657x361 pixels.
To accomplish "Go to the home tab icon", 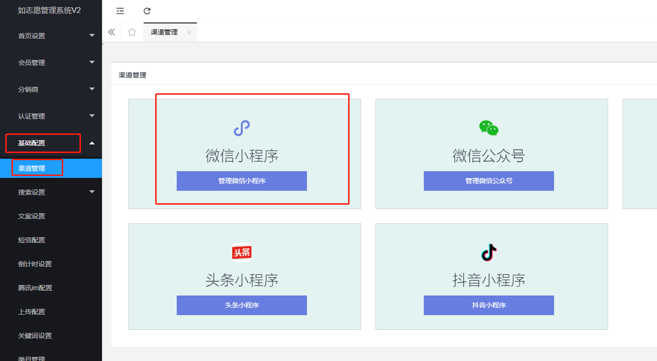I will 132,32.
